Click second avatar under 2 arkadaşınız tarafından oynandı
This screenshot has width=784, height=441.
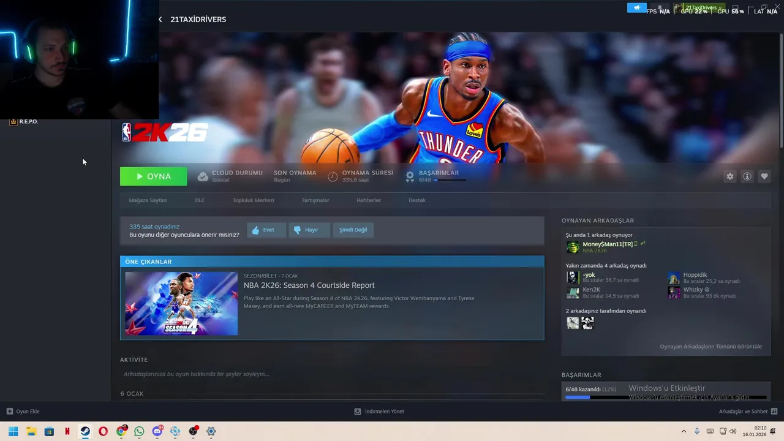coord(587,323)
